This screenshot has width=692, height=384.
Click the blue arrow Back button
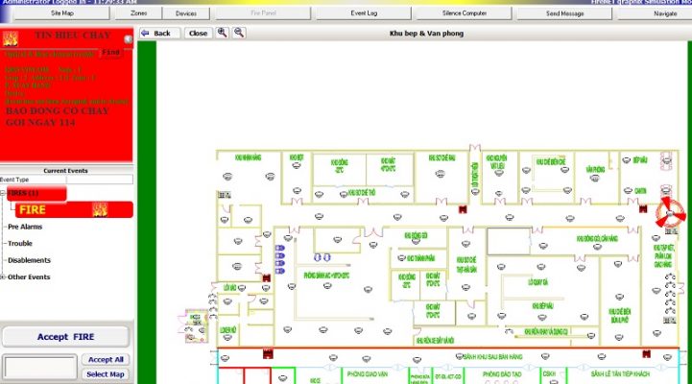tap(157, 33)
